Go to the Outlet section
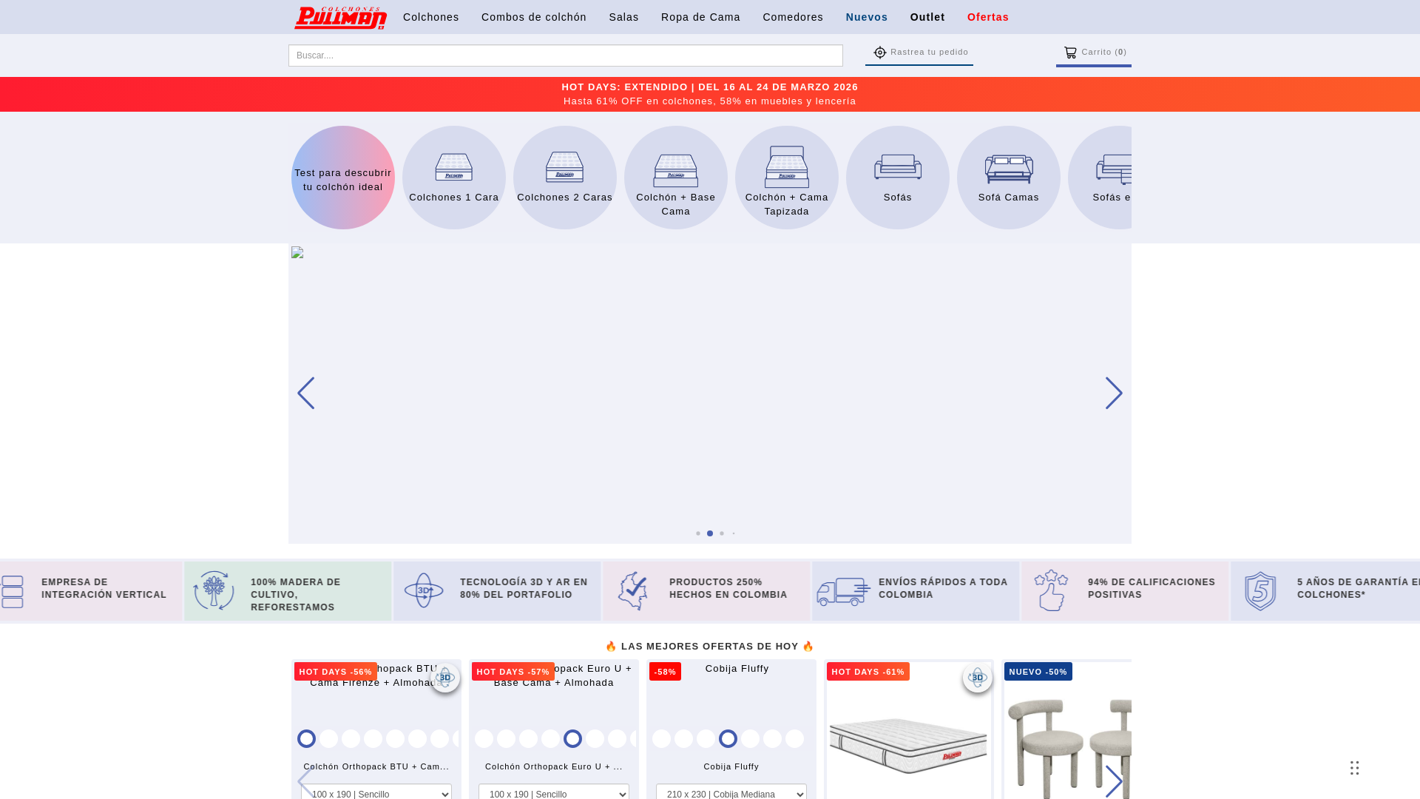This screenshot has height=799, width=1420. pos(927,17)
